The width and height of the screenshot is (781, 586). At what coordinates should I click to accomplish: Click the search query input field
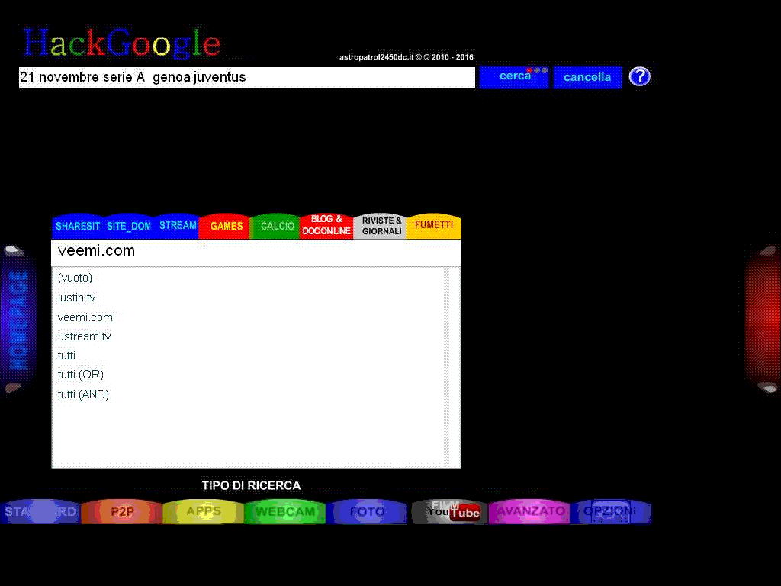pos(247,77)
